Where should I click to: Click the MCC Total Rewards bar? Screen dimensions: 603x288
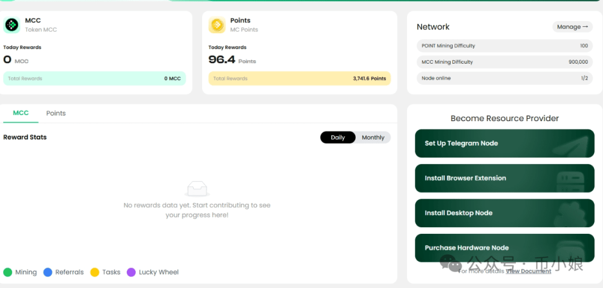pyautogui.click(x=94, y=79)
